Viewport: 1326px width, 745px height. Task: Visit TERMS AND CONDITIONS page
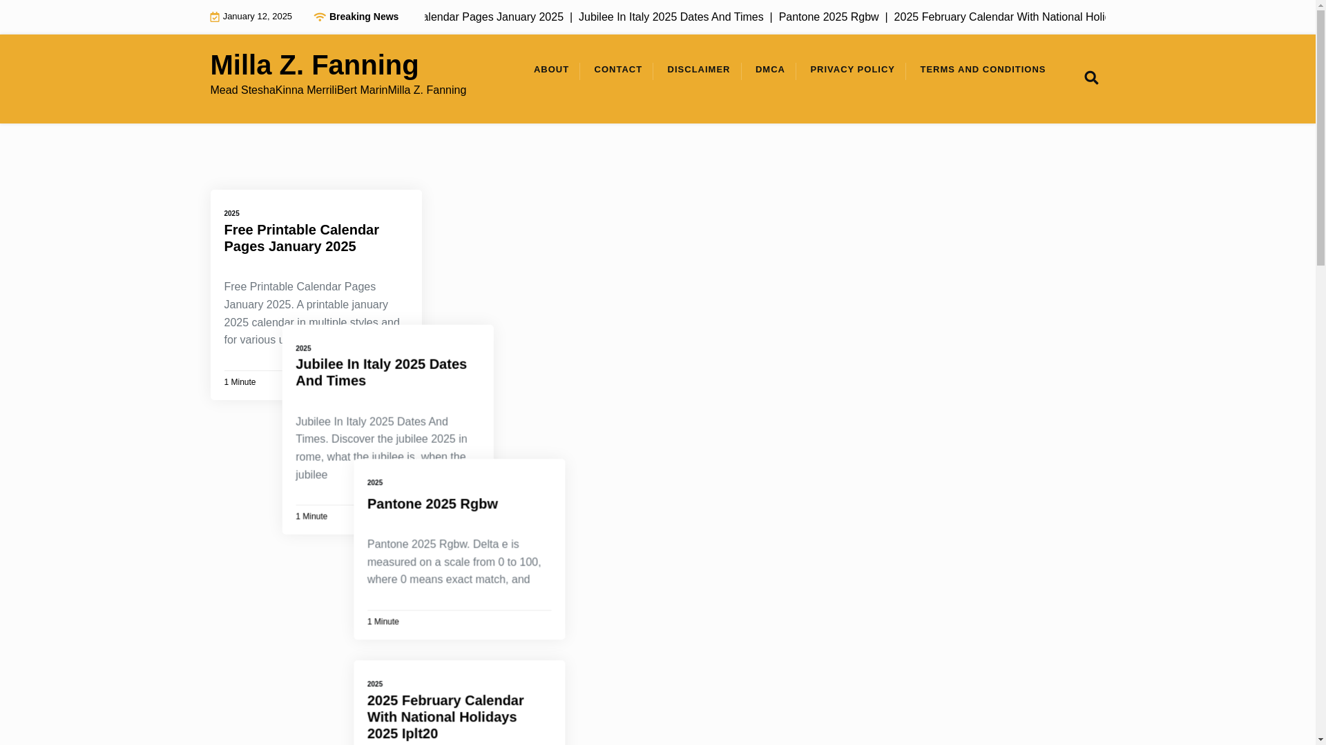[x=983, y=70]
